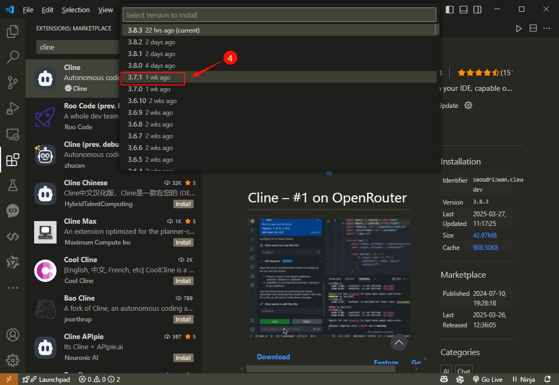Viewport: 559px width, 385px height.
Task: Open the Edit menu
Action: coord(47,10)
